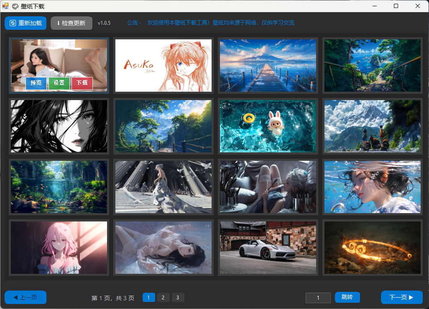Select page 3 in pagination

178,297
